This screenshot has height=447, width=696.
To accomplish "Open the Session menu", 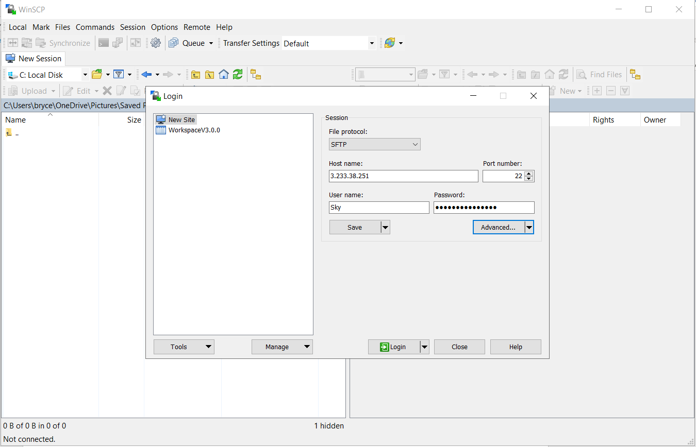I will pyautogui.click(x=132, y=27).
